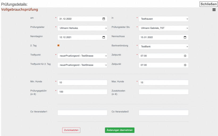Click Änderungen übernehmen to save
Viewport: 218px width, 136px height.
[120, 130]
